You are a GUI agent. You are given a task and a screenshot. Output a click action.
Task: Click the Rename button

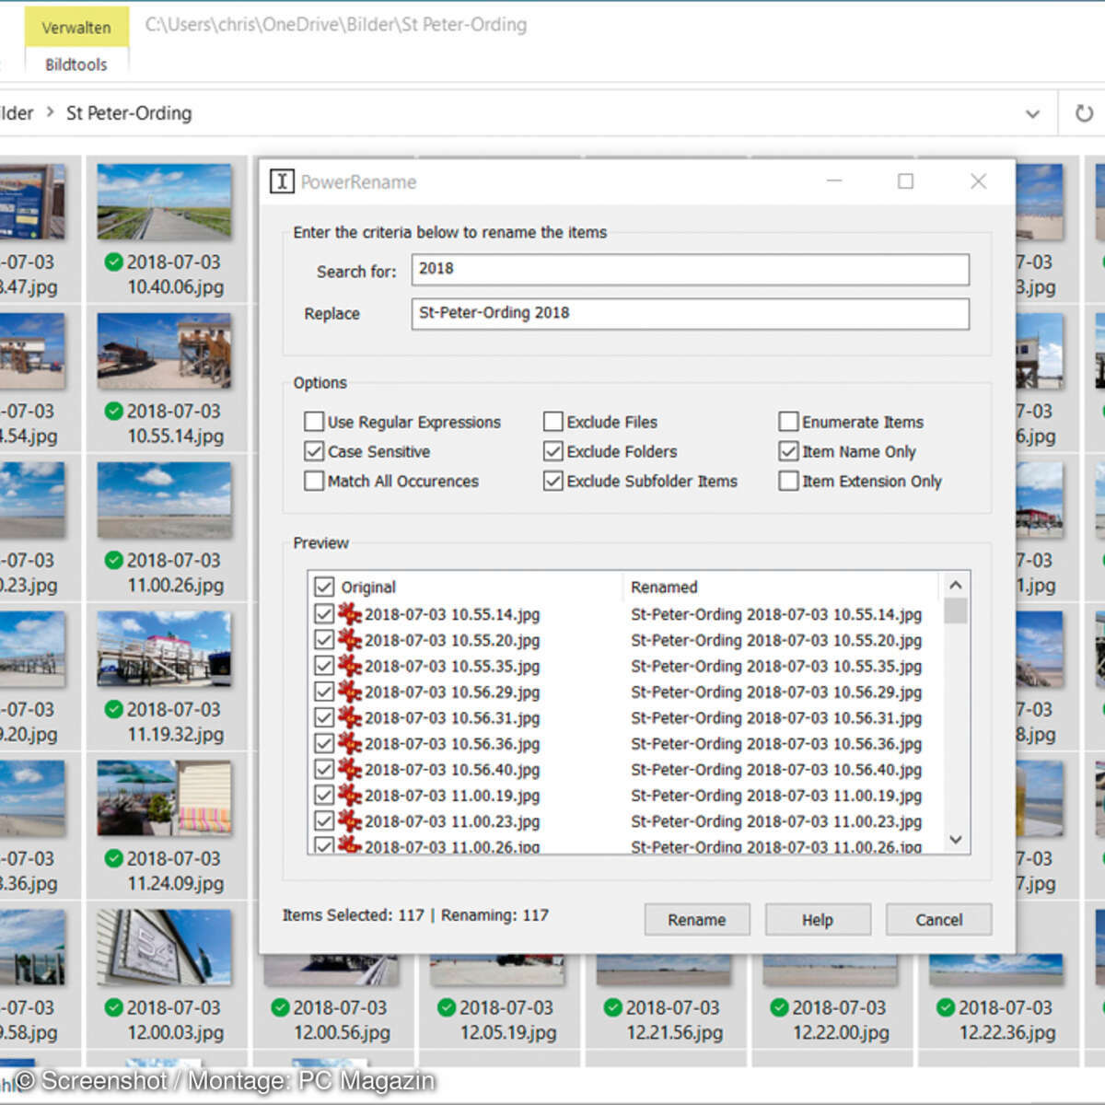coord(696,919)
